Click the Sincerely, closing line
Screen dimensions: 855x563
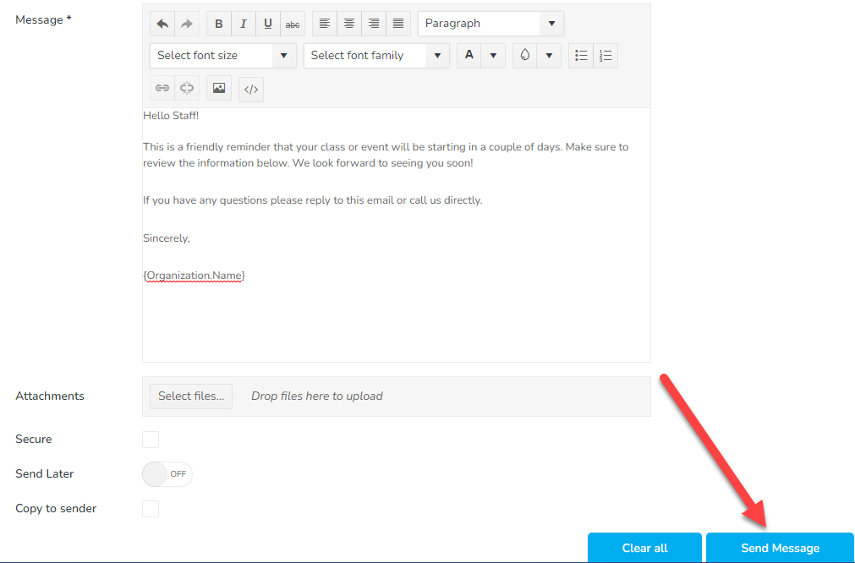167,238
